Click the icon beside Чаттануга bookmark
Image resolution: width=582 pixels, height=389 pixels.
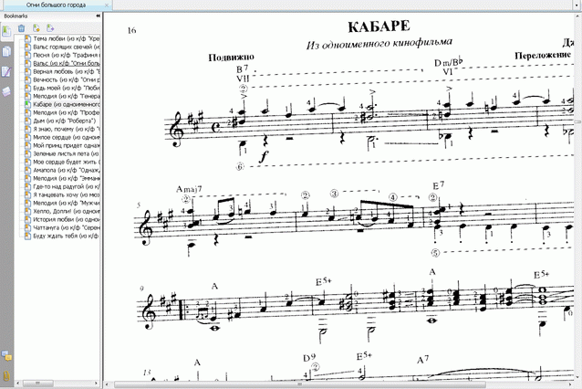(x=27, y=227)
